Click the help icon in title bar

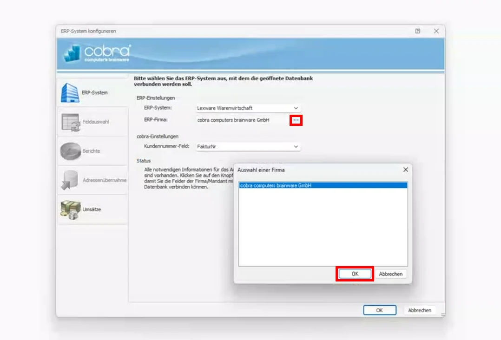click(418, 31)
